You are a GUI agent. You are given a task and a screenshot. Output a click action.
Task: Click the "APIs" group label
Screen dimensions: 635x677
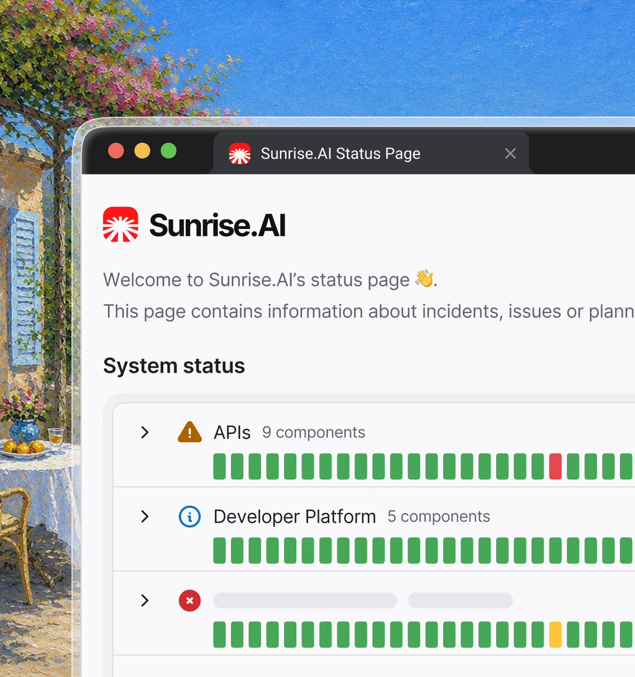232,432
